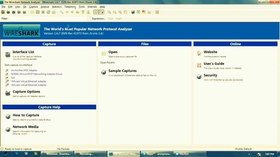Click Open to load captured file
The height and width of the screenshot is (157, 280).
point(113,52)
